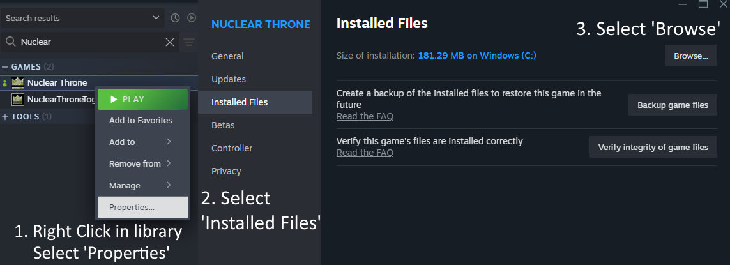The height and width of the screenshot is (265, 730).
Task: Click the NuclearThroneTogether game icon
Action: (18, 100)
